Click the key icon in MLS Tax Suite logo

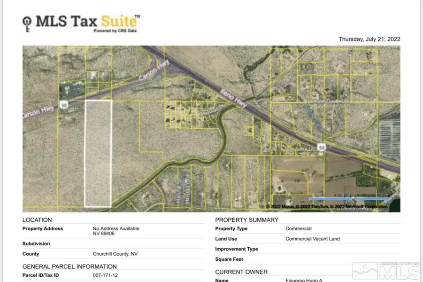(x=28, y=23)
